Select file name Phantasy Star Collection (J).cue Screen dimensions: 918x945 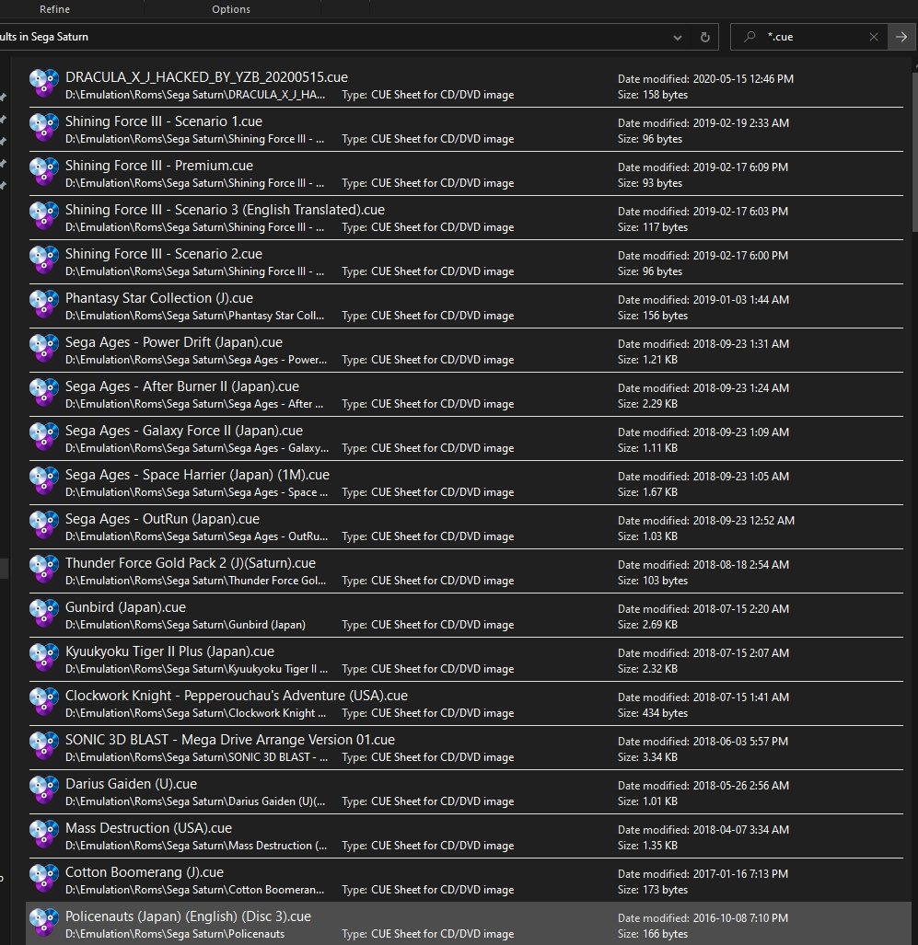click(159, 298)
